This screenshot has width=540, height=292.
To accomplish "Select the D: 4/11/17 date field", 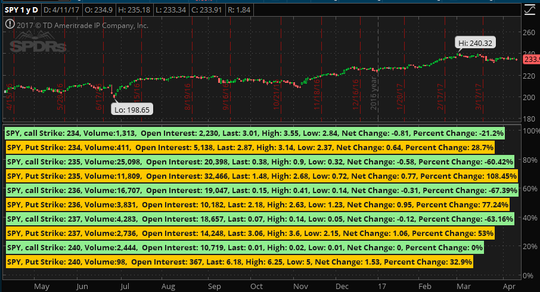I will tap(61, 10).
